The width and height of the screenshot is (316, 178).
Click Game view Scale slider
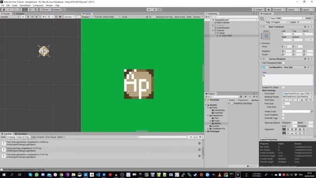(138, 17)
